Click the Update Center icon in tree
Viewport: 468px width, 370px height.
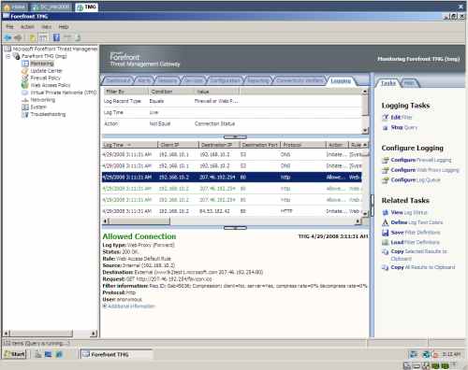(x=25, y=71)
